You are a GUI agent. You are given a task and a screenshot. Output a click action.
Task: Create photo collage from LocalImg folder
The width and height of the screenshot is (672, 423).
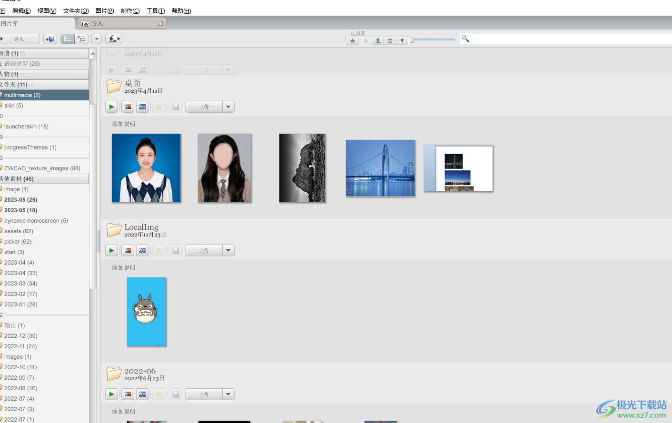point(128,251)
